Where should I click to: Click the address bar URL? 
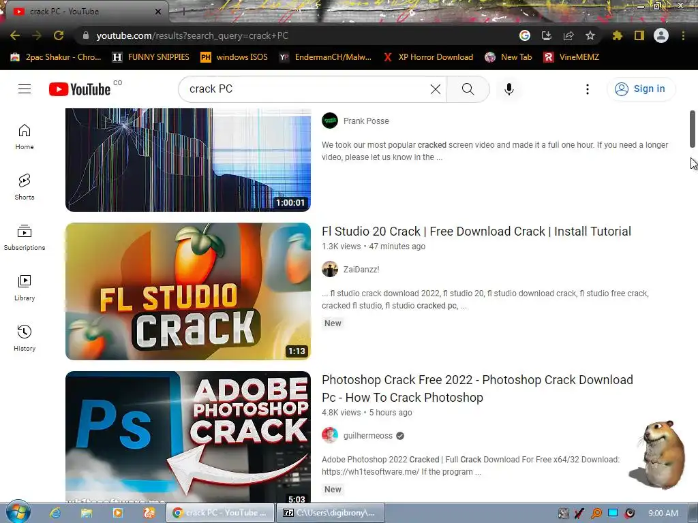click(192, 35)
